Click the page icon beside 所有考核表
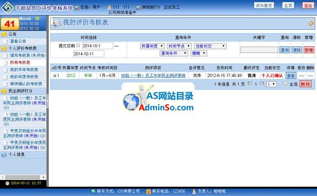Screen dimensions: 317x196 (x=6, y=62)
